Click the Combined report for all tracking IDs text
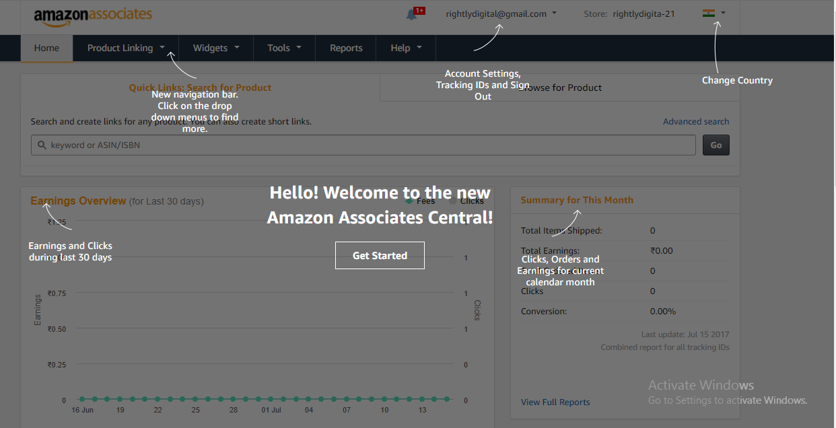836x428 pixels. (x=665, y=347)
